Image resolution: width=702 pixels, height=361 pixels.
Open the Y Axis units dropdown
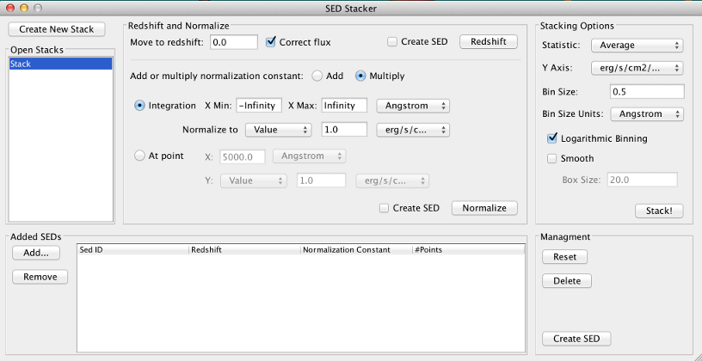(637, 68)
